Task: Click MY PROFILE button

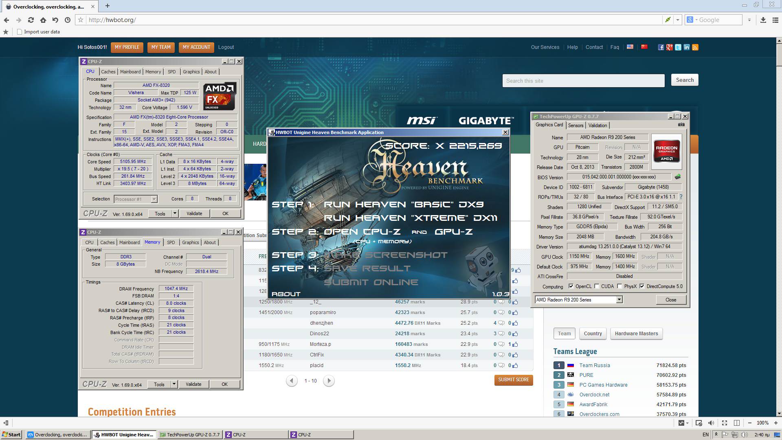Action: point(127,47)
